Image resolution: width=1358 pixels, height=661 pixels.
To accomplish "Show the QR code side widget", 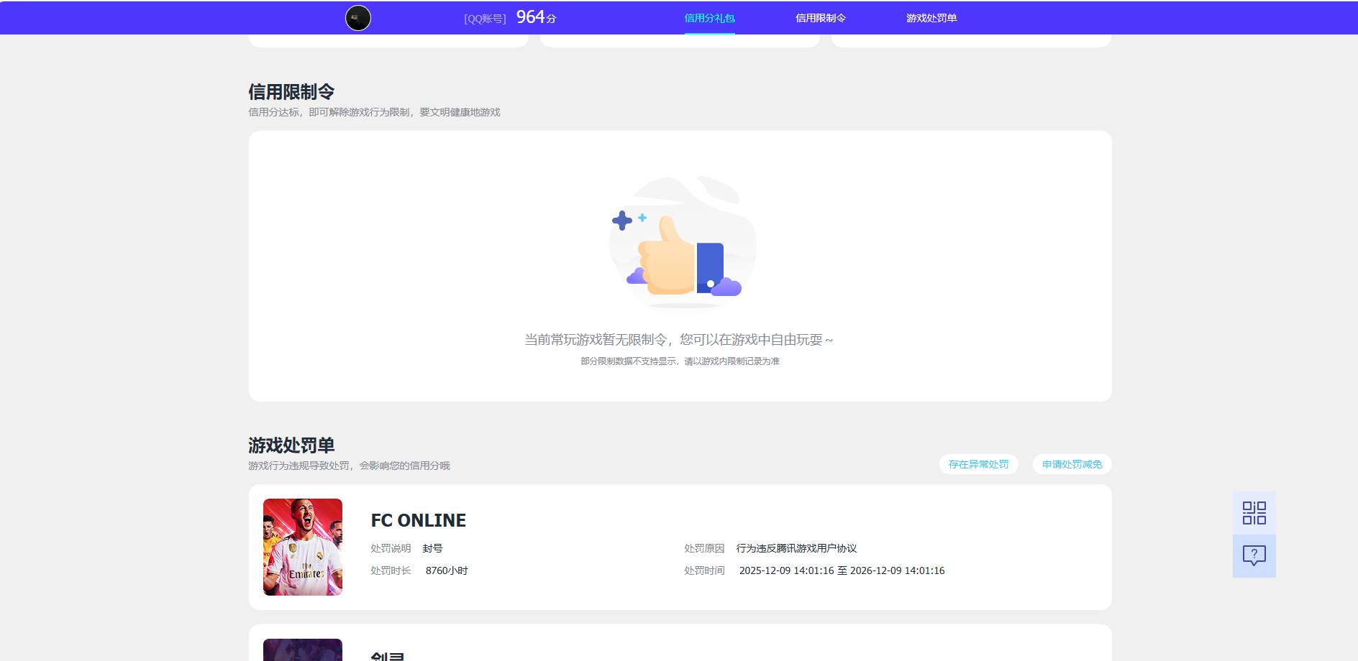I will pyautogui.click(x=1254, y=513).
